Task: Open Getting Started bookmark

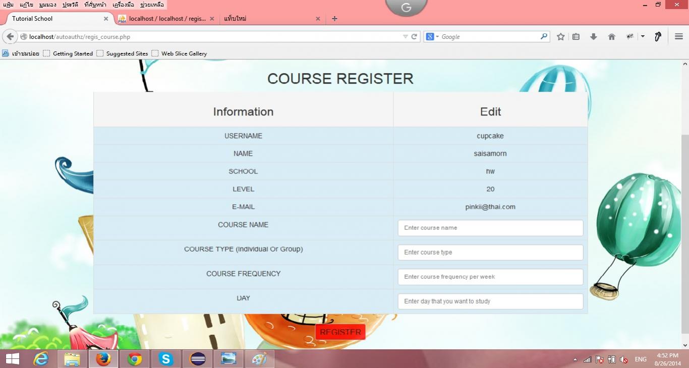Action: (x=68, y=53)
